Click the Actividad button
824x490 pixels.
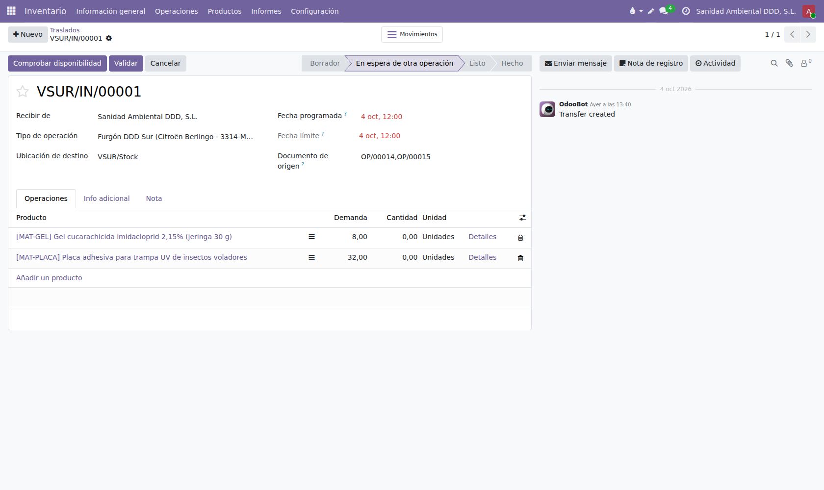click(715, 63)
